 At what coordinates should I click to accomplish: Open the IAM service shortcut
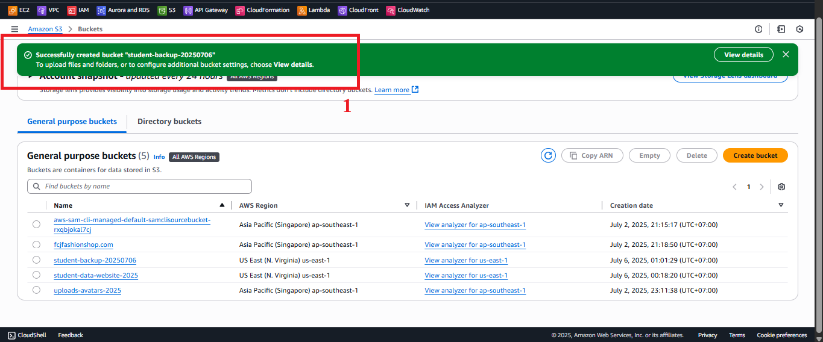click(x=78, y=10)
